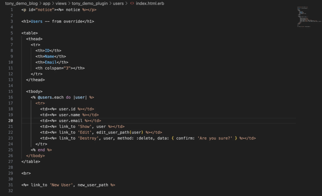Click the ERB file type icon in breadcrumb
The width and height of the screenshot is (322, 196).
[132, 3]
